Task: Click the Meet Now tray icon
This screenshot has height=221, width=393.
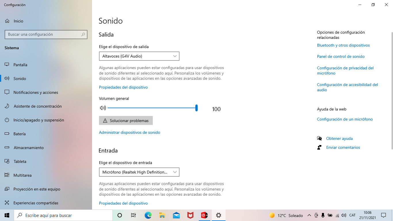Action: (316, 215)
